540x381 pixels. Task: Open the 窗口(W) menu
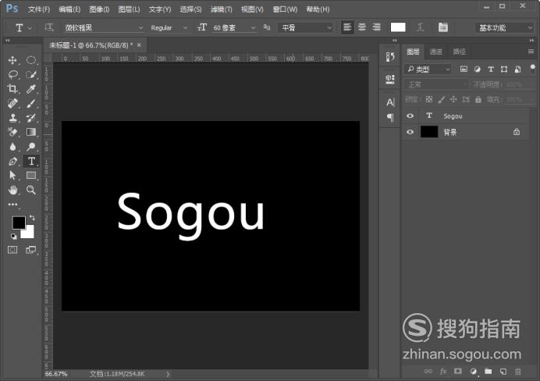pos(285,9)
